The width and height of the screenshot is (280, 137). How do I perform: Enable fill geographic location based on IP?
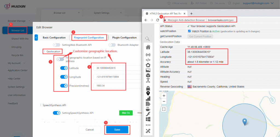coord(60,59)
